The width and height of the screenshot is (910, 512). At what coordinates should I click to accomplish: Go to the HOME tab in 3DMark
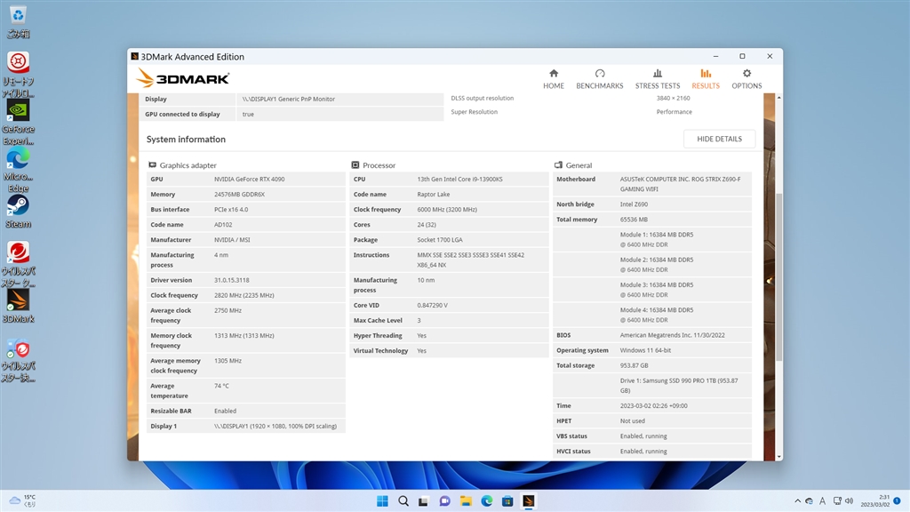[554, 79]
